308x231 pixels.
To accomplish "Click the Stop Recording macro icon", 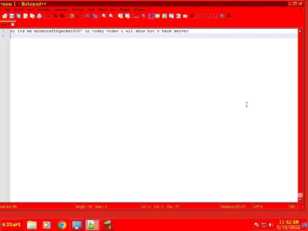I will (208, 16).
